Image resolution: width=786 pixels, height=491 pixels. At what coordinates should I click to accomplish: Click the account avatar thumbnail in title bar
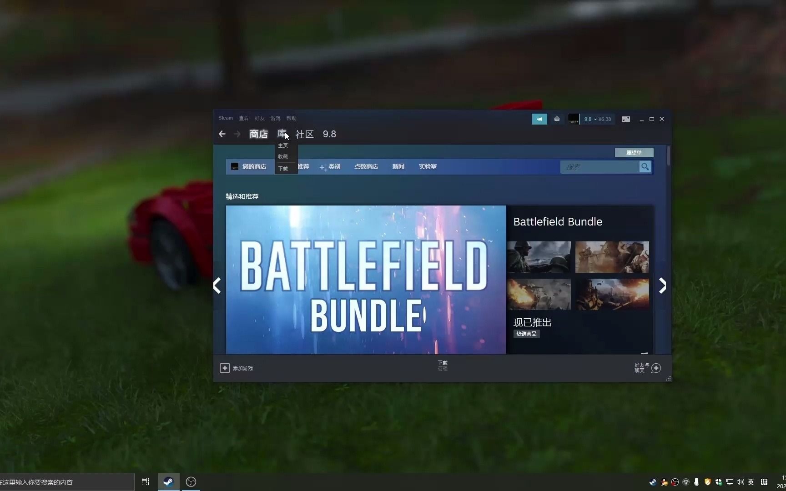pyautogui.click(x=574, y=119)
